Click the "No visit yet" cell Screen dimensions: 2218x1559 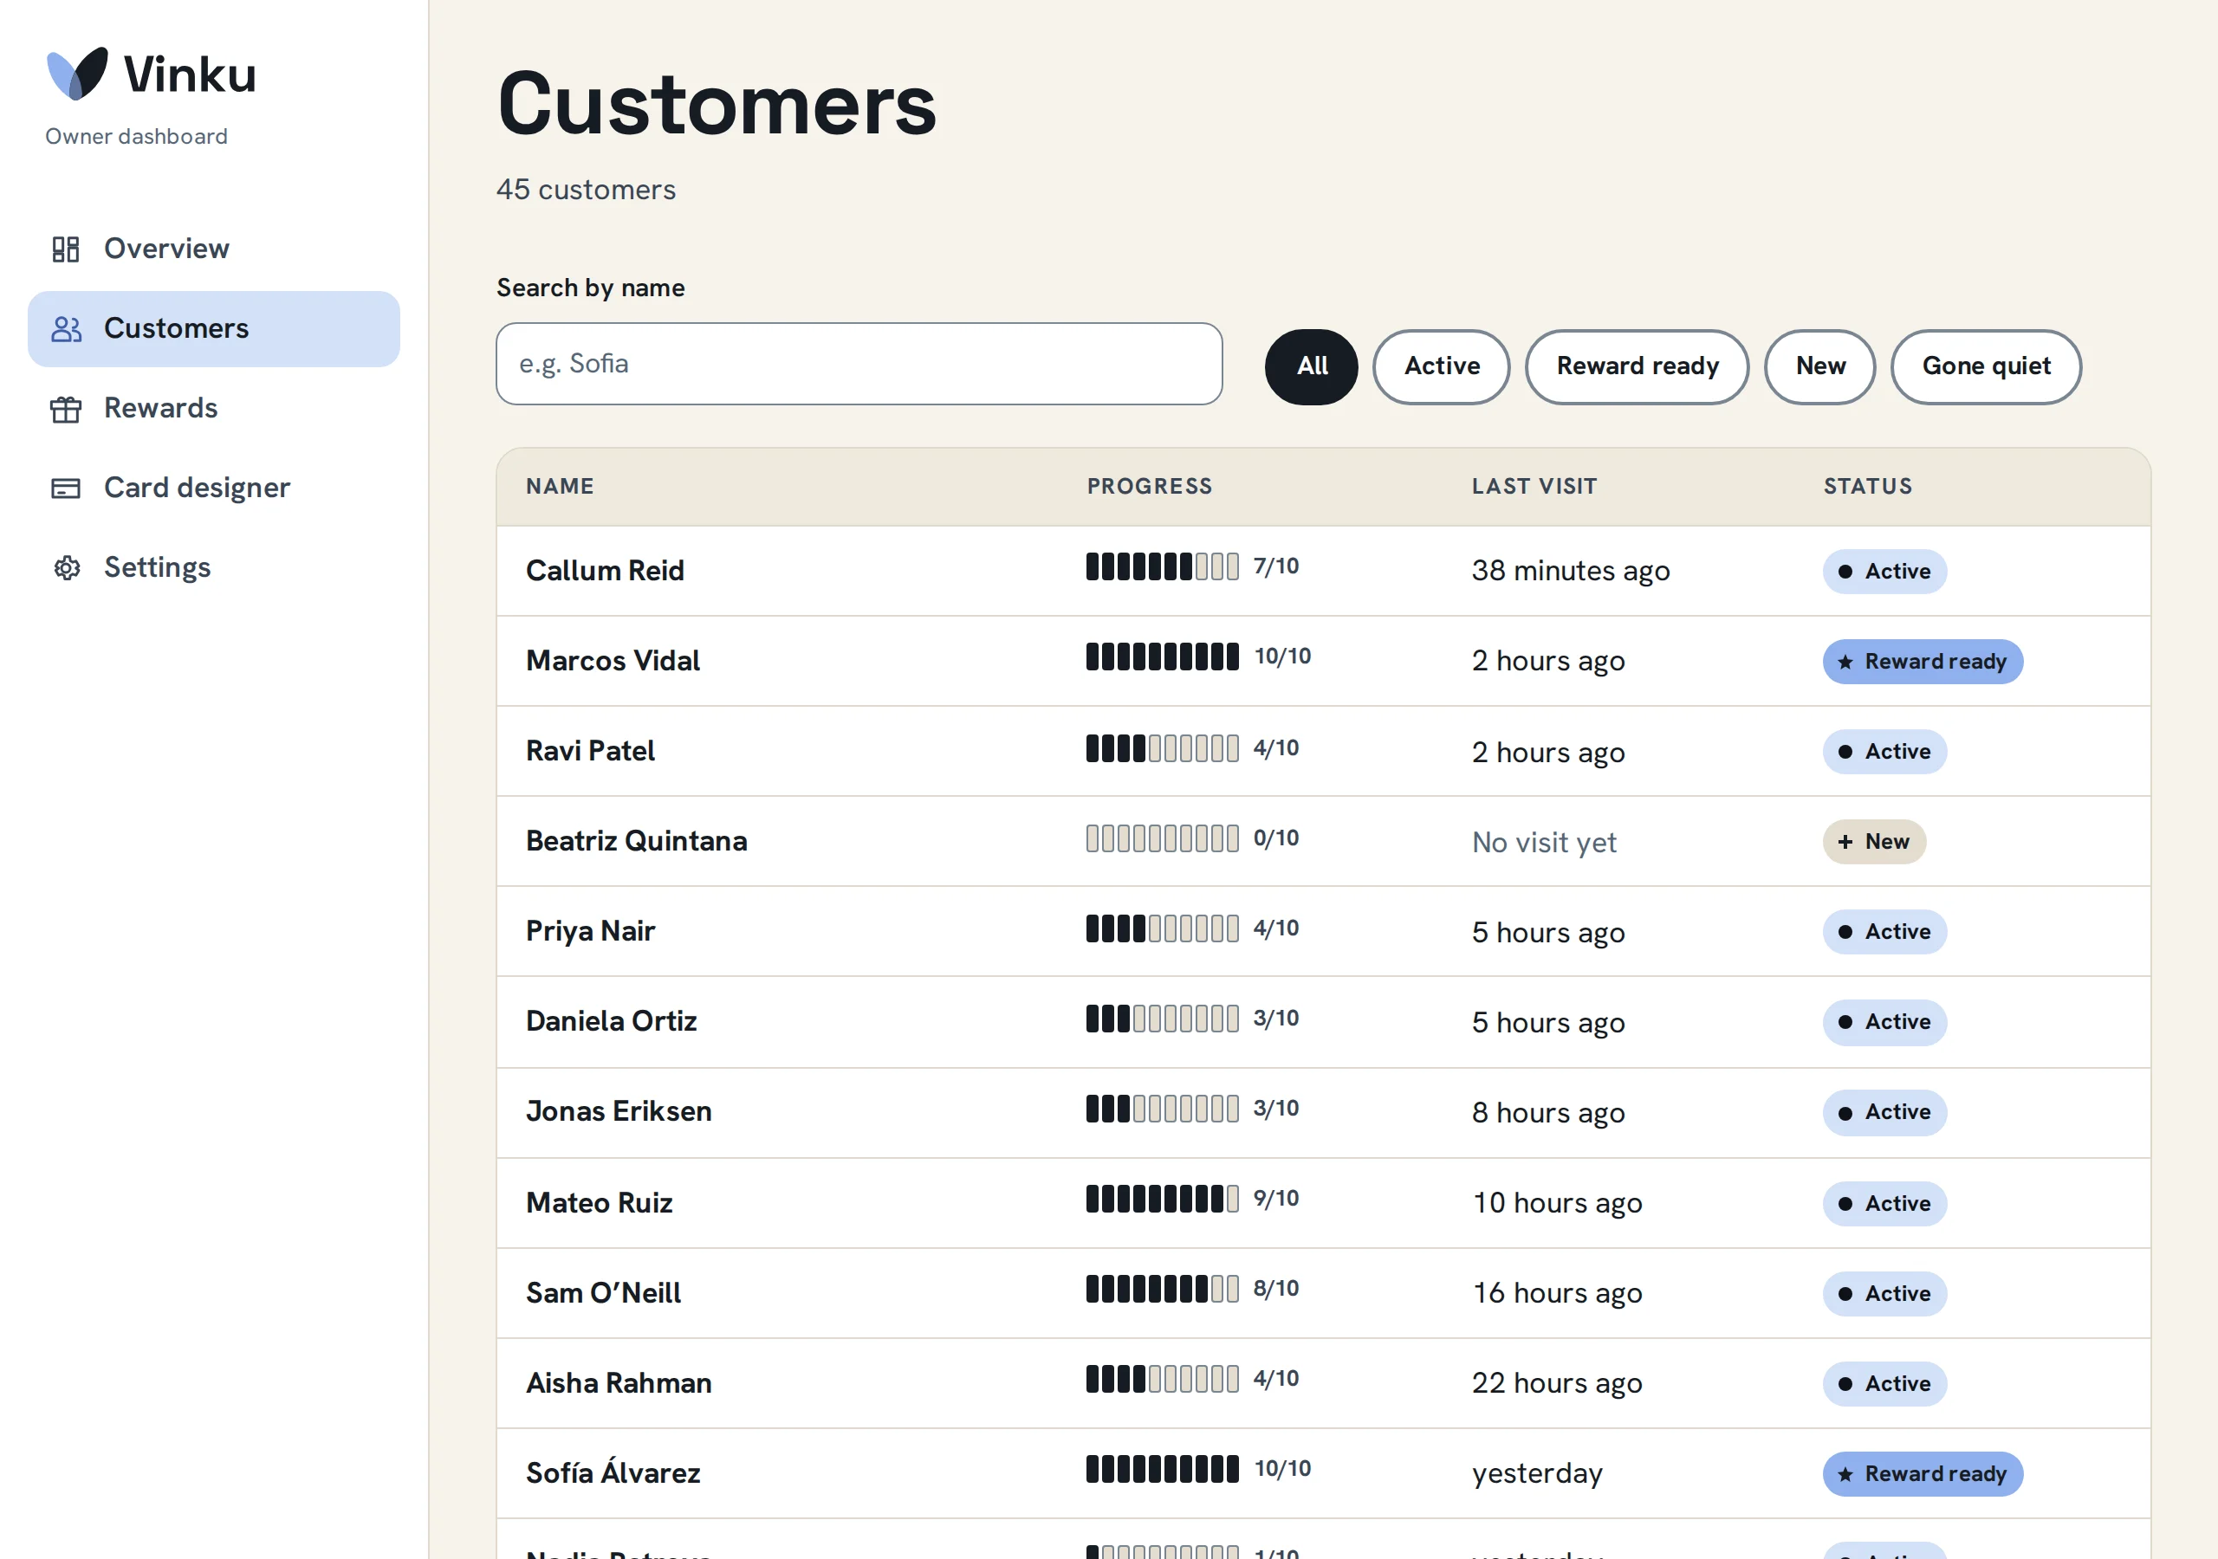pyautogui.click(x=1544, y=842)
